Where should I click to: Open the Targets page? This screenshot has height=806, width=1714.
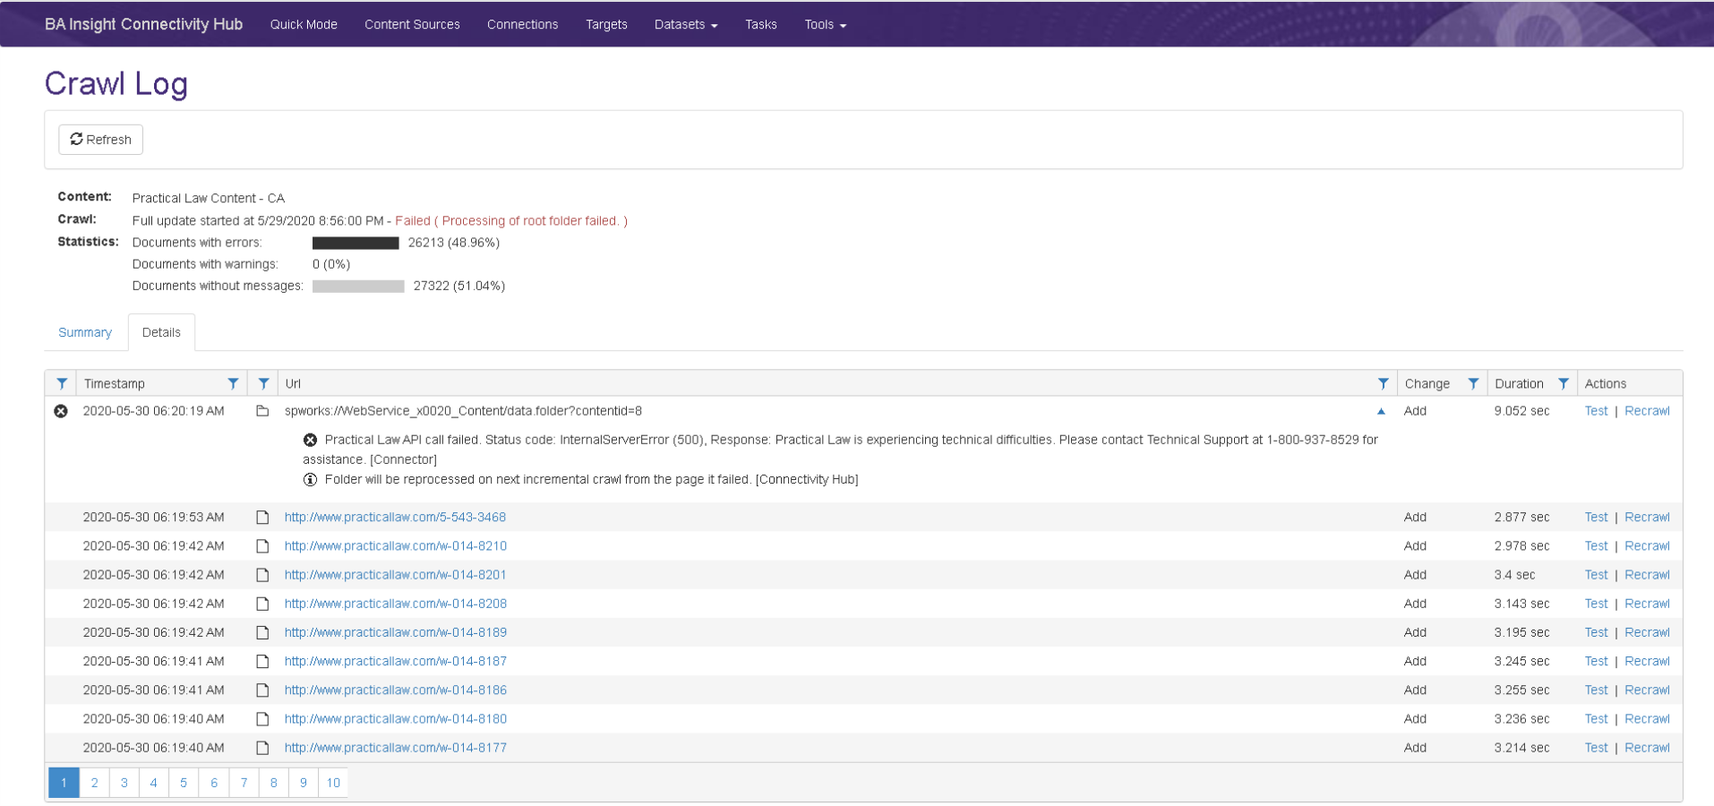(606, 24)
